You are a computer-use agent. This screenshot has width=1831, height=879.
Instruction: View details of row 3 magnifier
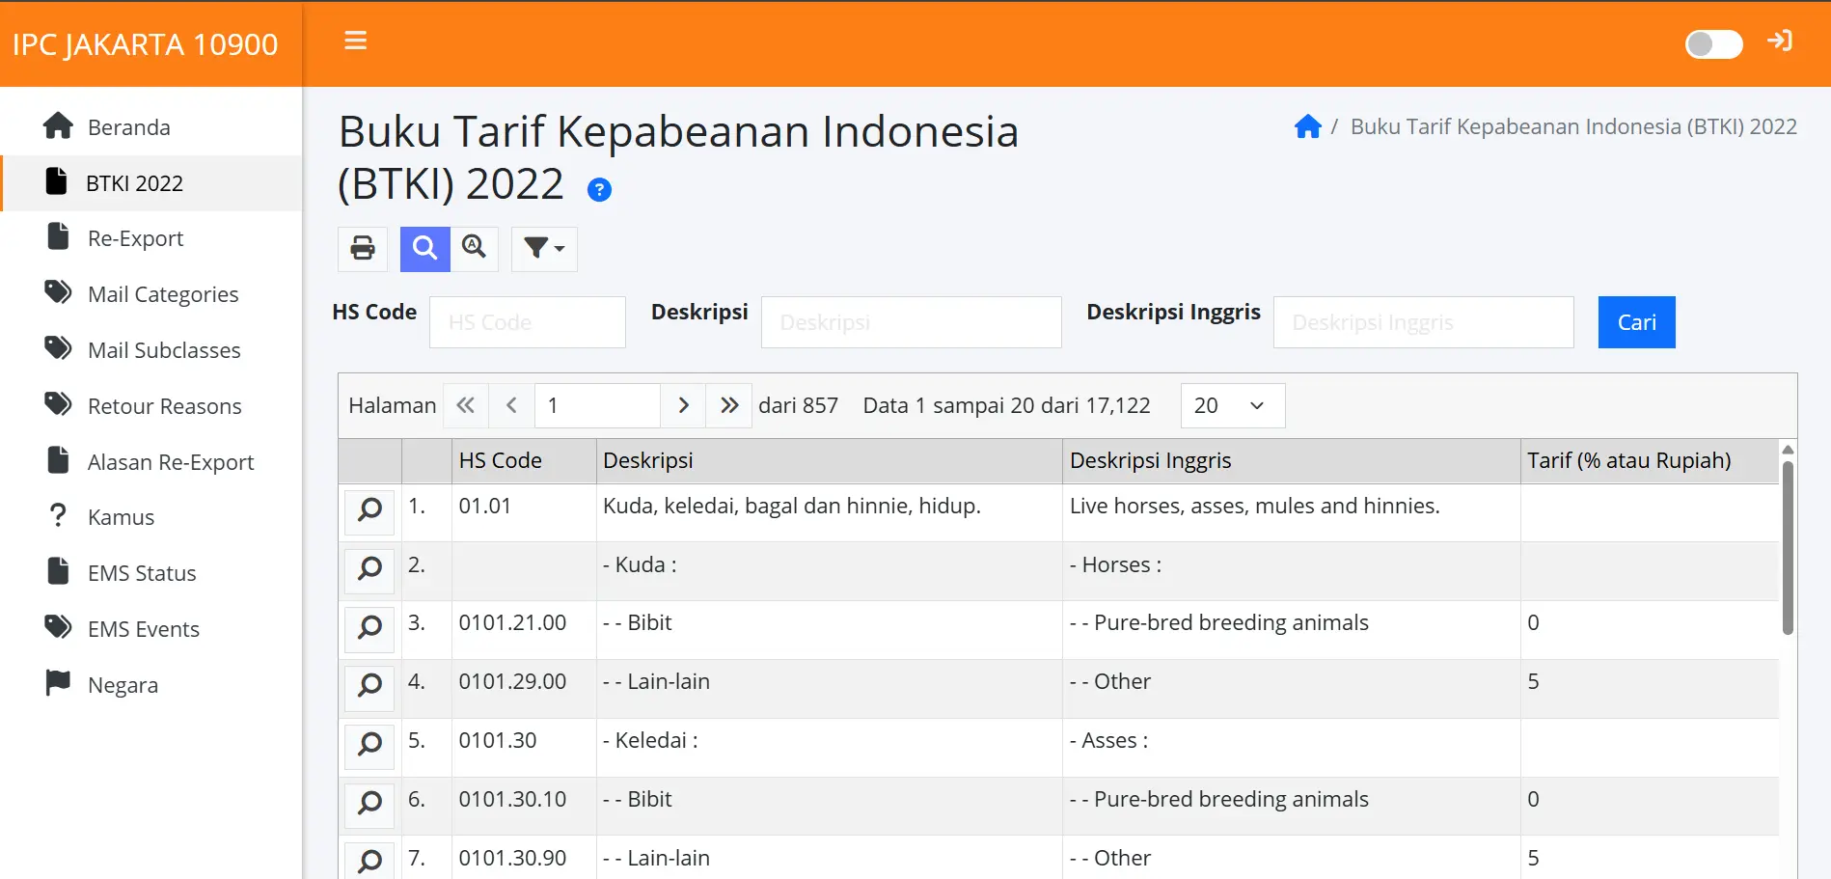pyautogui.click(x=369, y=628)
